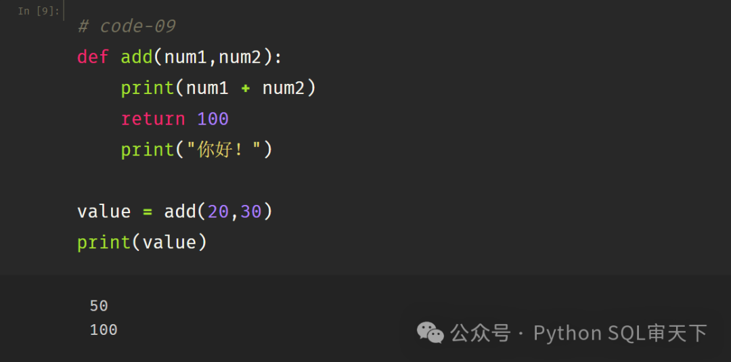Click the purple 100 return value
Screen dimensions: 731x362
coord(213,119)
